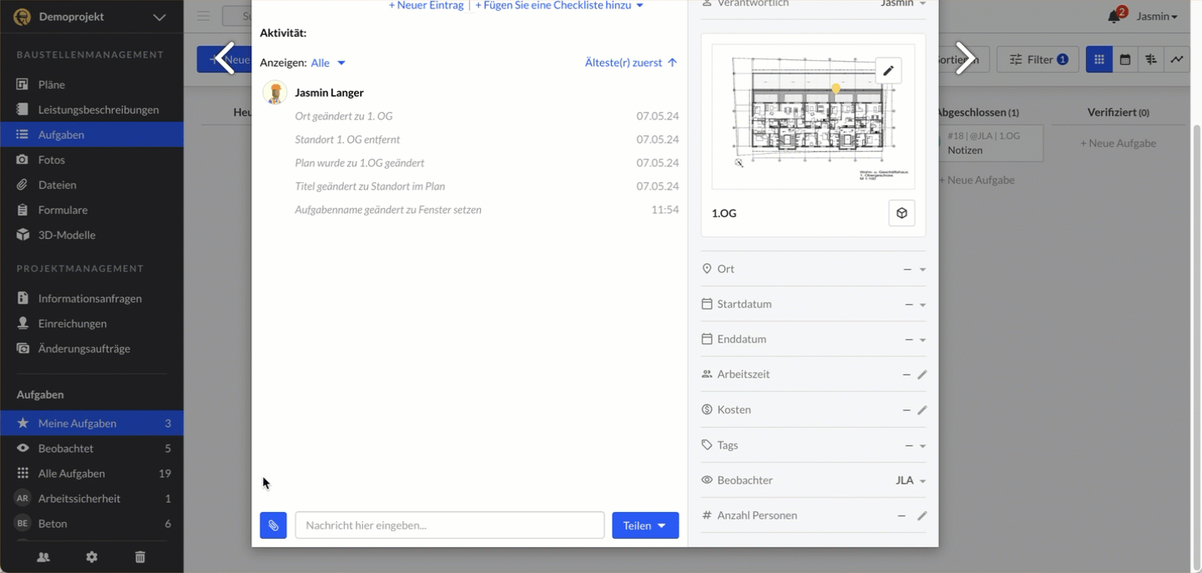Open settings gear in sidebar footer

(x=92, y=557)
